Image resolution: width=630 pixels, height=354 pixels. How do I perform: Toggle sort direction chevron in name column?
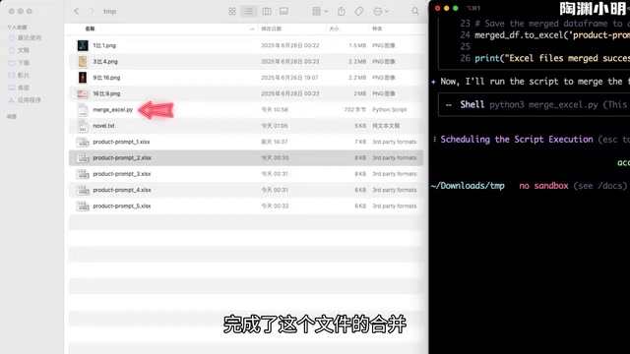pos(252,29)
